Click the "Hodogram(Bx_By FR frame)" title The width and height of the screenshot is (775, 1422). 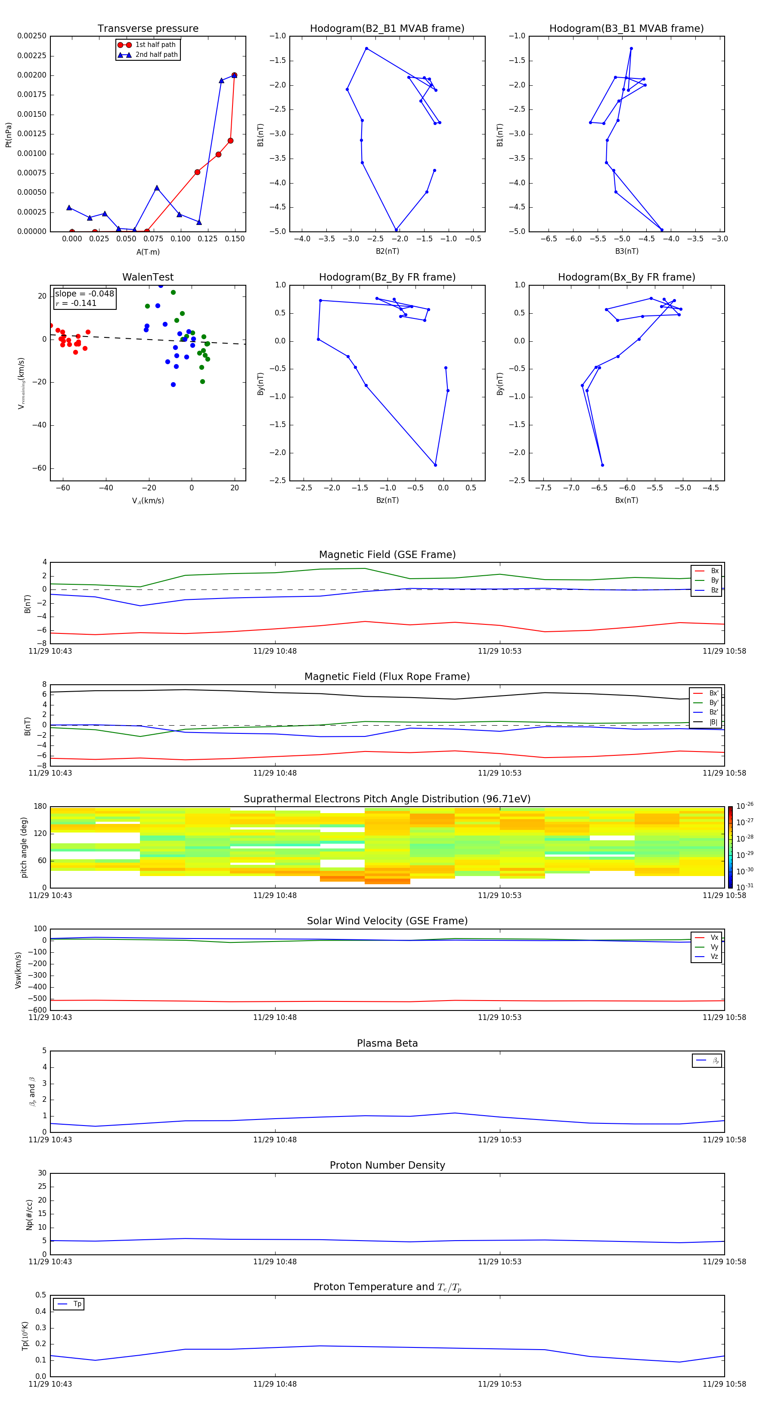pyautogui.click(x=626, y=277)
